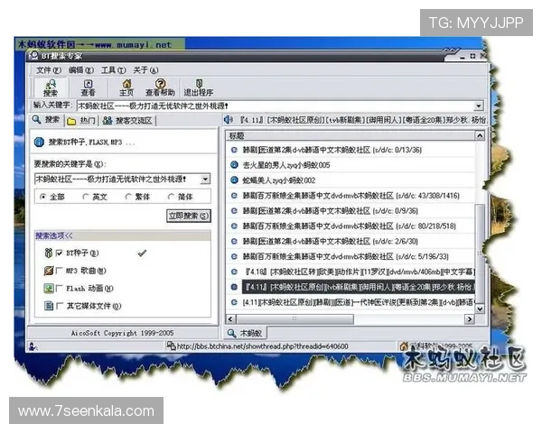Click the home icon in status bar right
This screenshot has height=433, width=542.
(404, 346)
